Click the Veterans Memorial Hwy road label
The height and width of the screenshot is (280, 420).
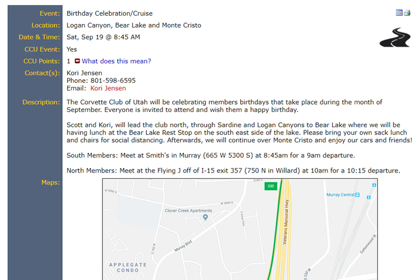(286, 222)
